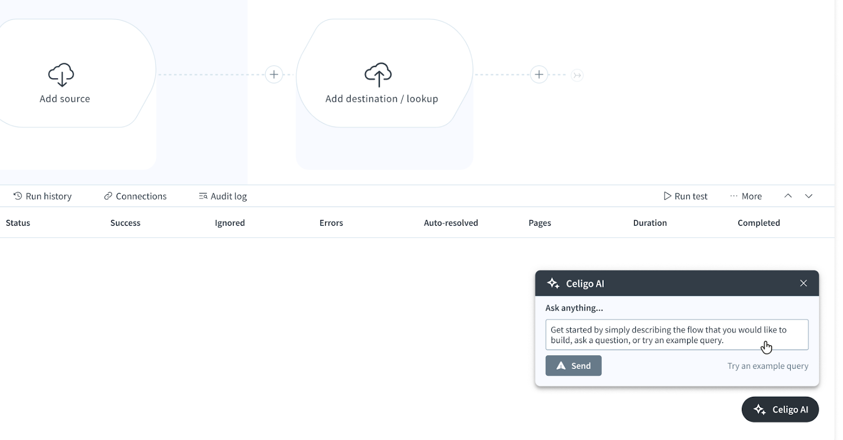
Task: Click the Pages column header
Action: pyautogui.click(x=540, y=223)
